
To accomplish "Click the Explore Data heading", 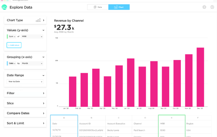I will click(21, 7).
